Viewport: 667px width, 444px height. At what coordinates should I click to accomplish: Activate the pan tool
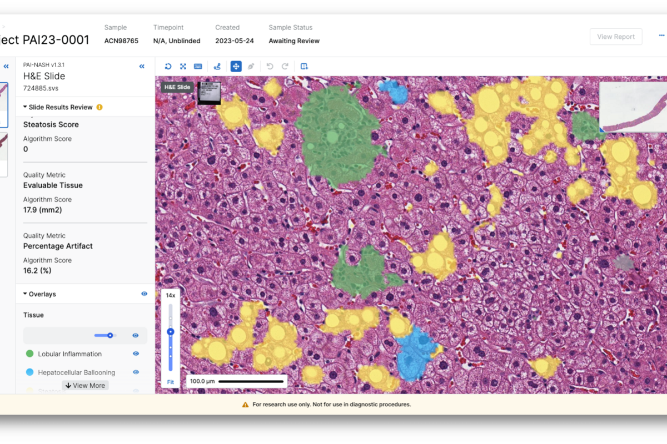[x=236, y=66]
